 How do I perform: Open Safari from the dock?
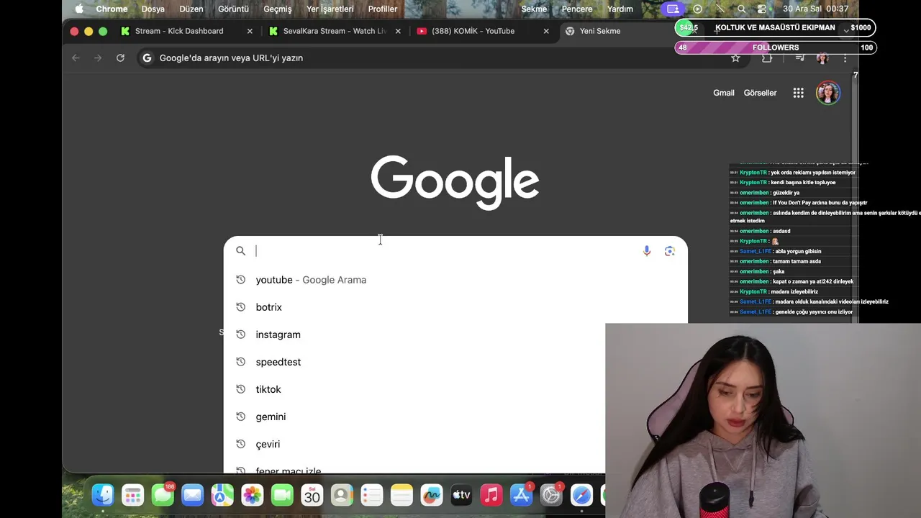point(581,495)
